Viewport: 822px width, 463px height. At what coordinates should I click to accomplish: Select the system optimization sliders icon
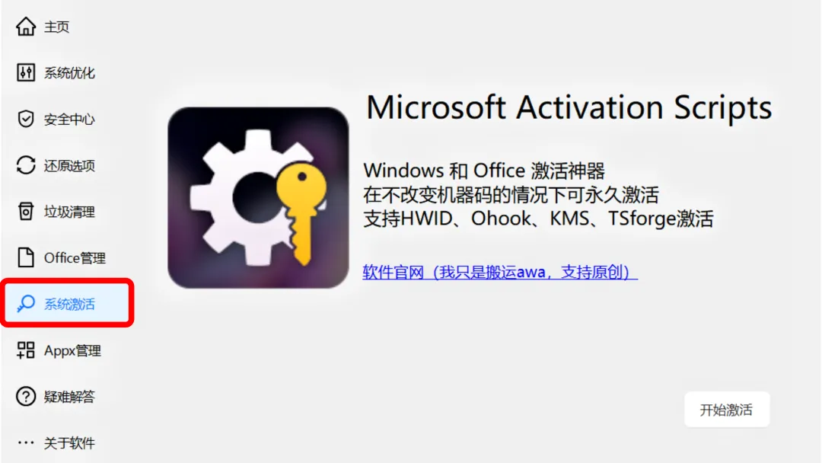(x=26, y=72)
